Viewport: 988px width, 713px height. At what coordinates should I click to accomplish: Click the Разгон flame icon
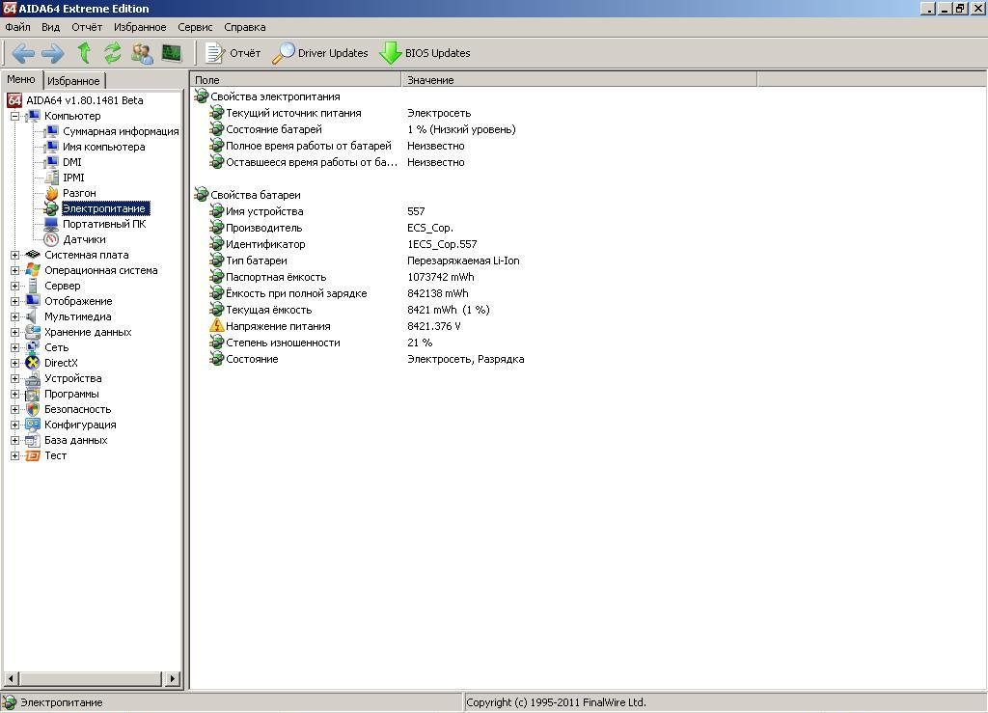(x=52, y=193)
